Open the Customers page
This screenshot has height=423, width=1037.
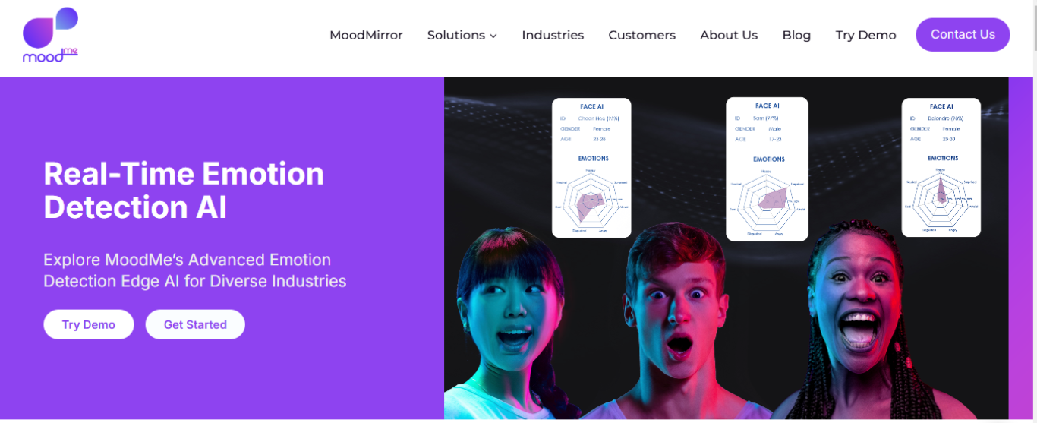point(641,35)
